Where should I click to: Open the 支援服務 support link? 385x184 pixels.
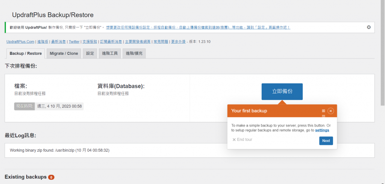[89, 42]
